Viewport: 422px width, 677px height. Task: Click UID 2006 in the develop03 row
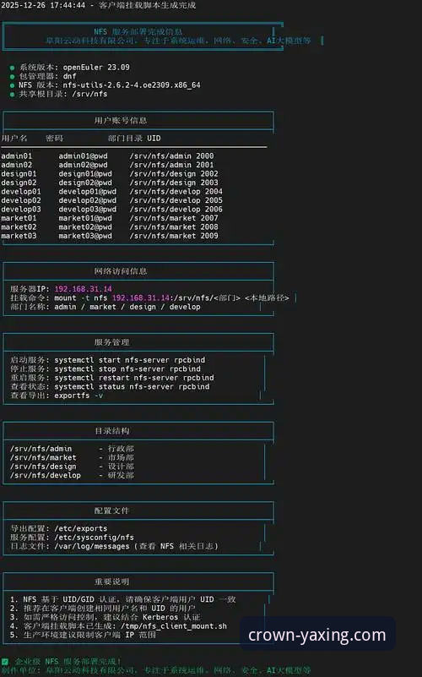click(x=214, y=209)
